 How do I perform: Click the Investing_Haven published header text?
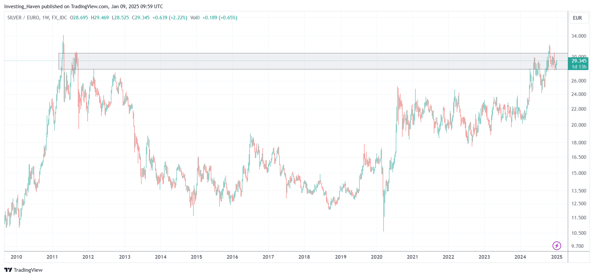84,7
